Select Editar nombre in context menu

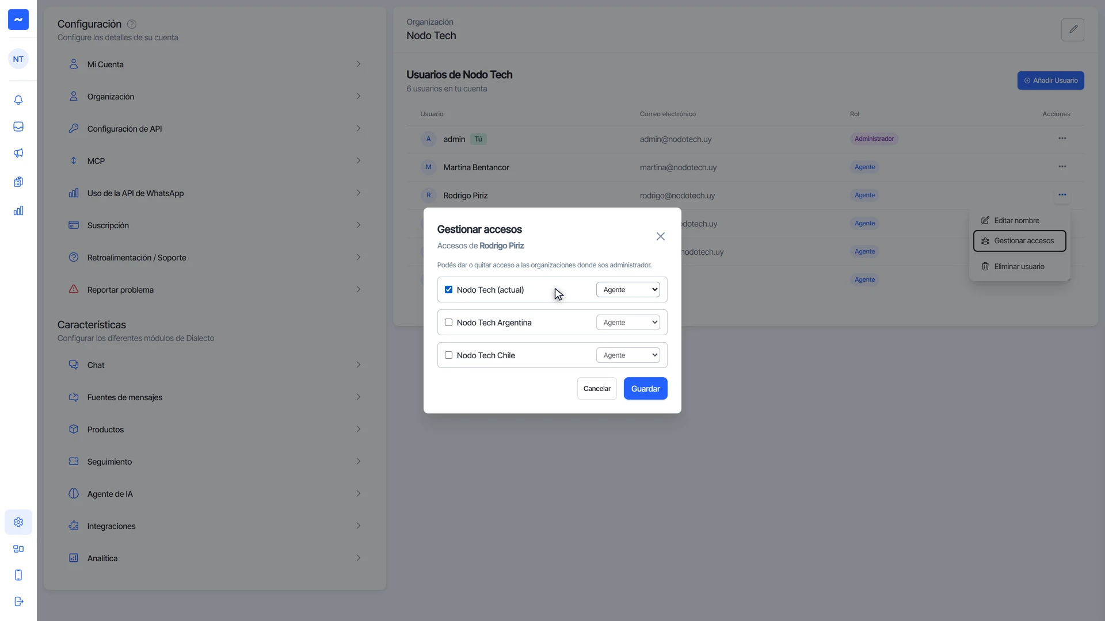click(1019, 221)
